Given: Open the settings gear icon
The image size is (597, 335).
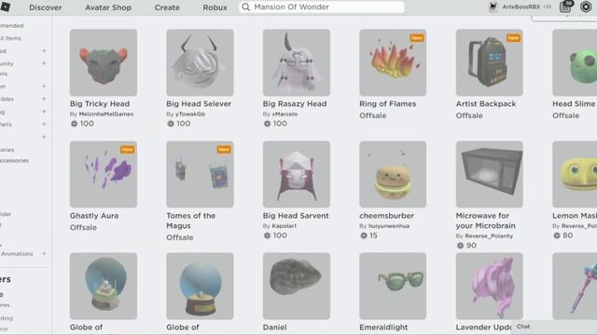Looking at the screenshot, I should 586,7.
